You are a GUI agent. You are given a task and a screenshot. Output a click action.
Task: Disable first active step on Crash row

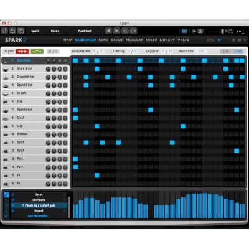75,118
